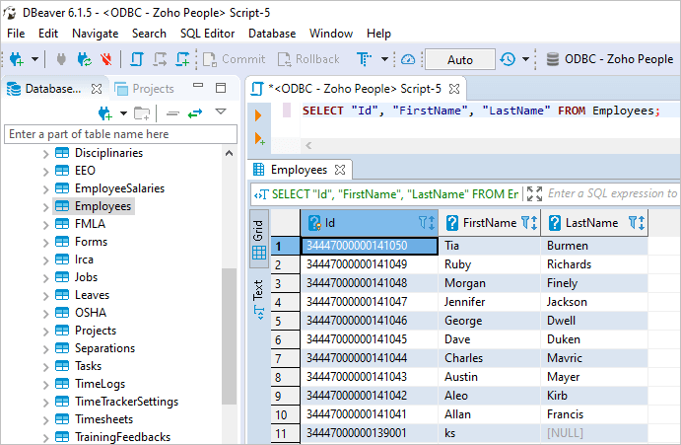Viewport: 681px width, 445px height.
Task: Click the SQL expression filter field
Action: (x=612, y=193)
